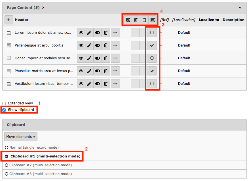Click the Pellentesque at arcu lobortis title
Viewport: 249px width, 181px height.
tap(39, 45)
